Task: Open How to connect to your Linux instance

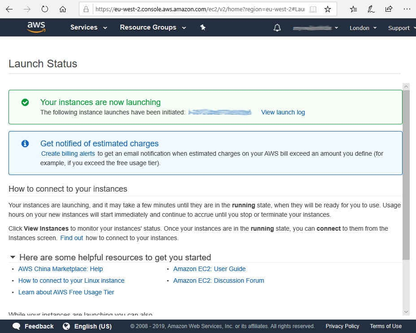Action: coord(71,280)
